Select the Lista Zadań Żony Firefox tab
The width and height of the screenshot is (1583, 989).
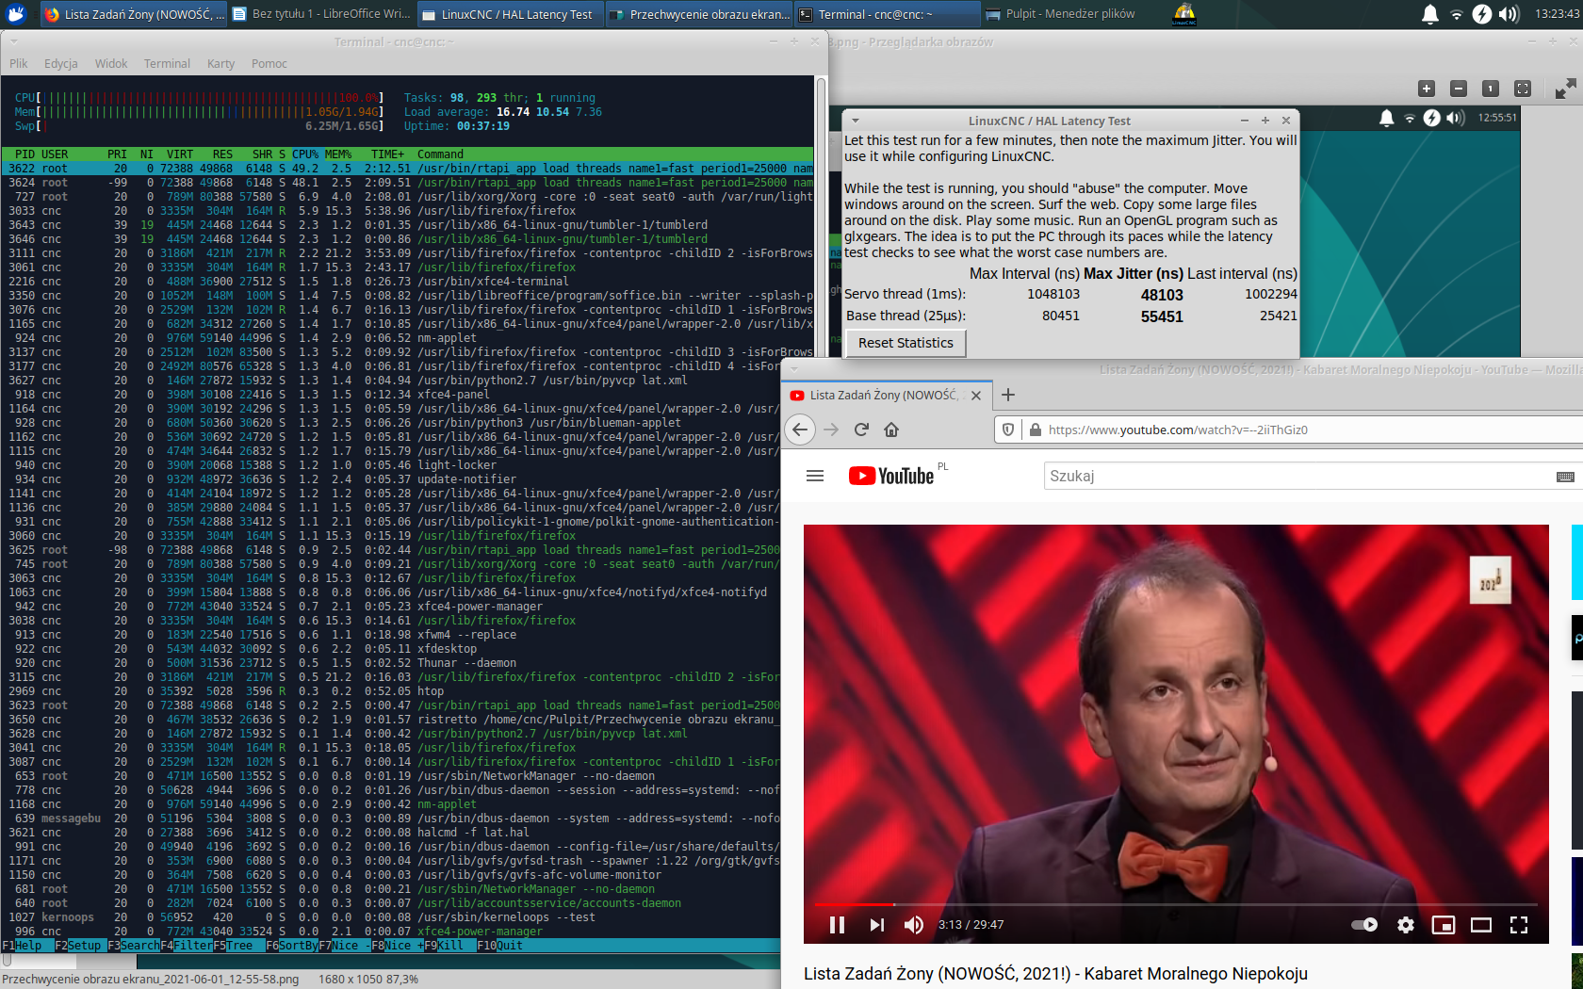[886, 396]
